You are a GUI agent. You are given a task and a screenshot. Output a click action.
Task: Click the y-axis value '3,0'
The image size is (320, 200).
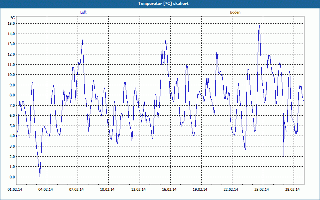(12, 146)
